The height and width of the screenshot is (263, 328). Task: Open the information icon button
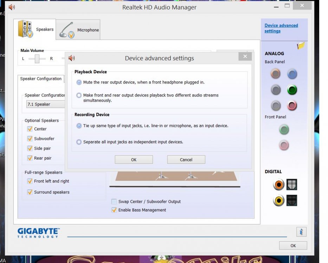301,232
